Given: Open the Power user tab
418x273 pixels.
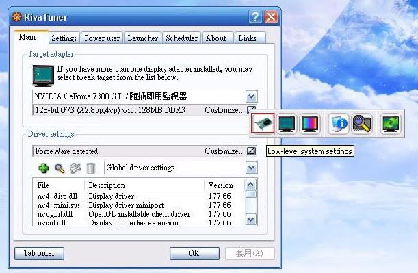Looking at the screenshot, I should coord(102,38).
